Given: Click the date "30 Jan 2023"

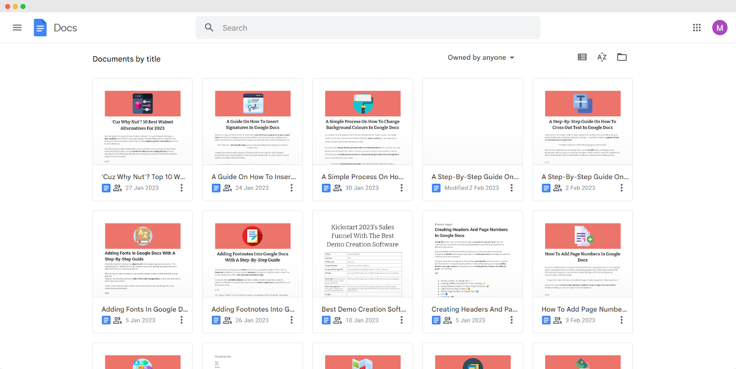Looking at the screenshot, I should (x=362, y=188).
